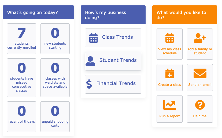The width and height of the screenshot is (222, 138).
Task: Click the Class Trends calendar icon
Action: pyautogui.click(x=93, y=38)
